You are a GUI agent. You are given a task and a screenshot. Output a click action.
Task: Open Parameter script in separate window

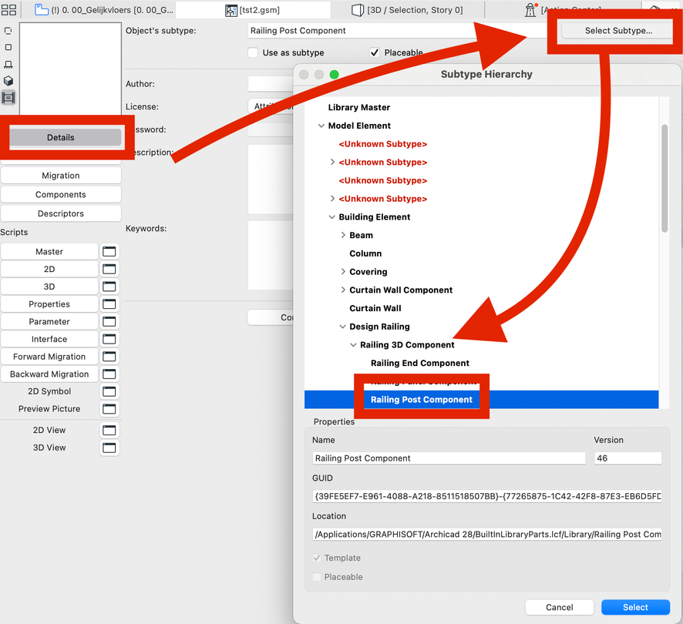point(109,321)
